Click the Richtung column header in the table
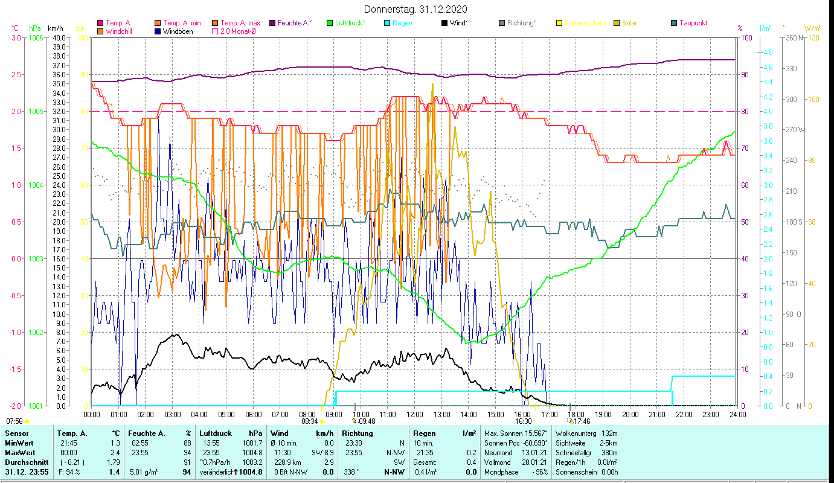834x483 pixels. (359, 433)
